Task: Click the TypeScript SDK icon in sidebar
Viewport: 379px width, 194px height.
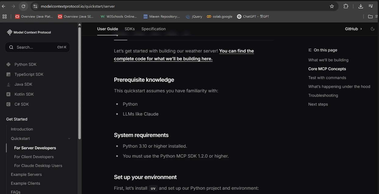Action: click(x=9, y=74)
